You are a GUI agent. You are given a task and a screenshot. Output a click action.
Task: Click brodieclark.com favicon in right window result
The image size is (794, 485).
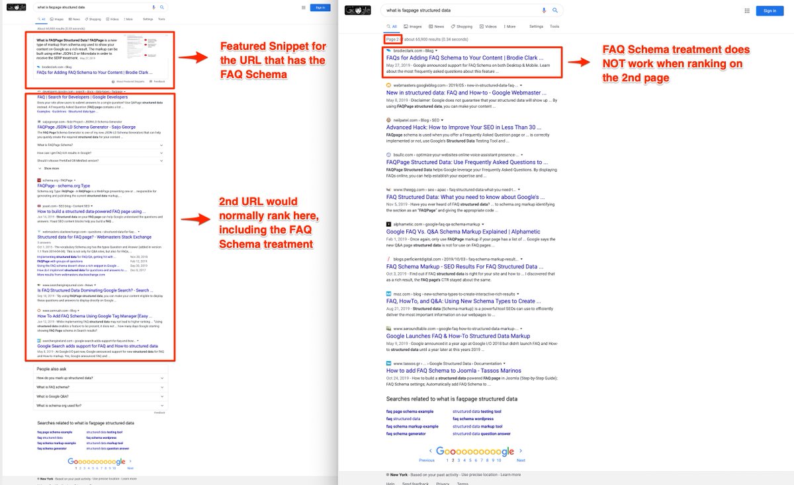click(388, 50)
